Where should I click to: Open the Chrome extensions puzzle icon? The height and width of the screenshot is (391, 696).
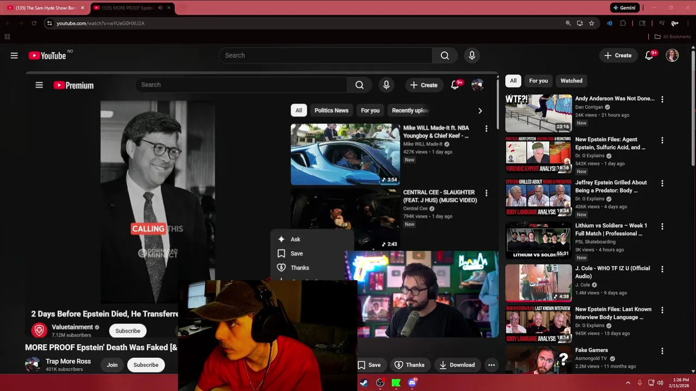click(623, 23)
